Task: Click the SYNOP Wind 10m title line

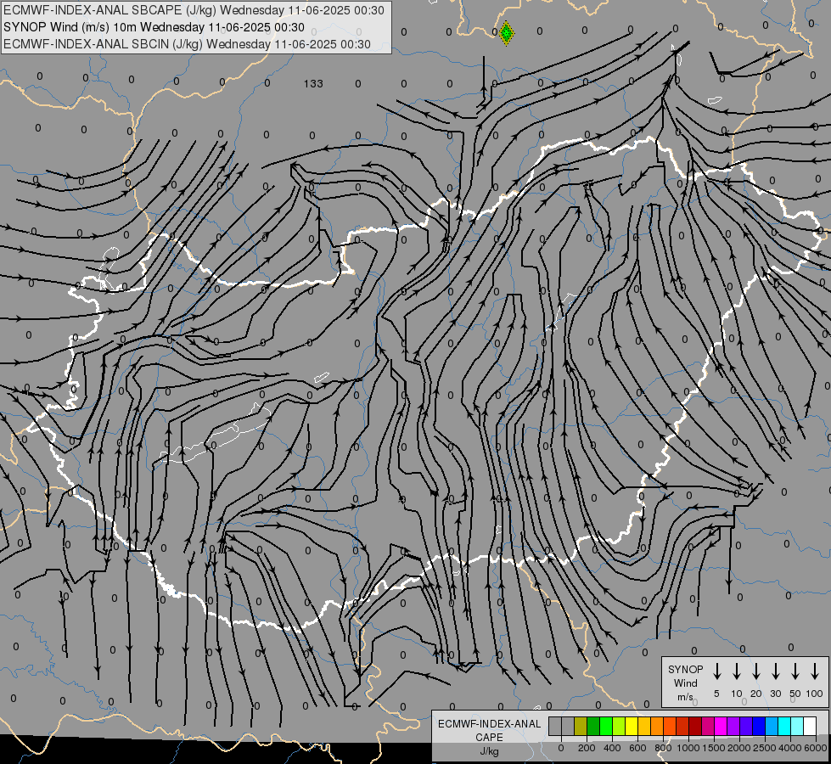Action: [x=154, y=27]
